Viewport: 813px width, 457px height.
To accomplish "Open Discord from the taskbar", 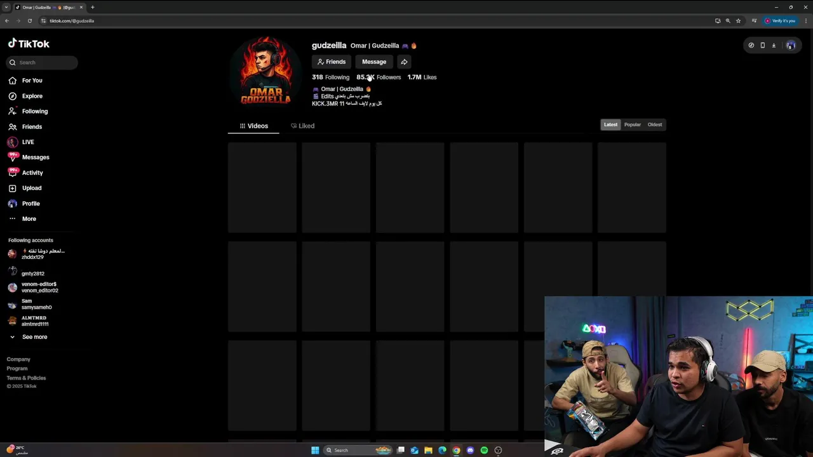I will (x=471, y=450).
